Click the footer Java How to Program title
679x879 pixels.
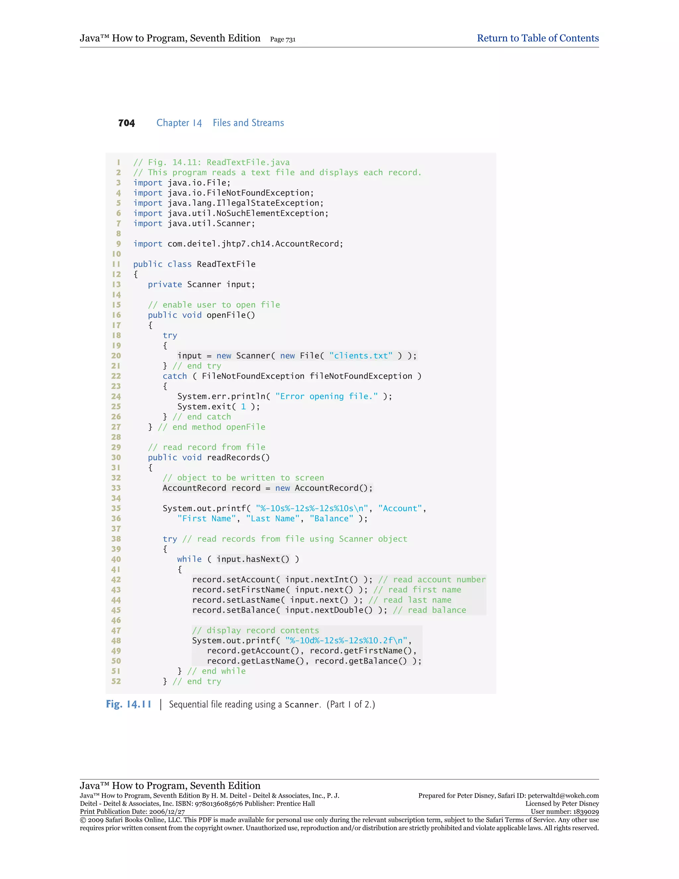[170, 785]
